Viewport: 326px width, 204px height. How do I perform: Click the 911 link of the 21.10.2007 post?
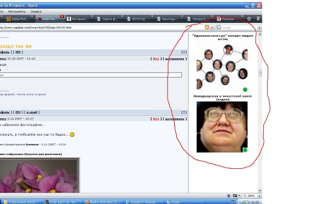tap(156, 59)
